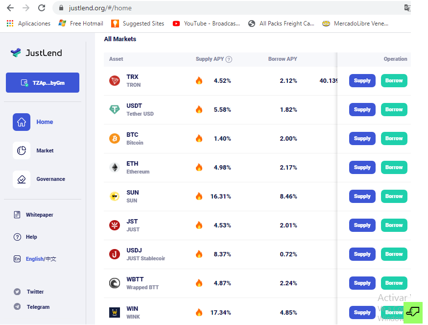Click Supply button for JST
The height and width of the screenshot is (325, 428).
[x=362, y=225]
